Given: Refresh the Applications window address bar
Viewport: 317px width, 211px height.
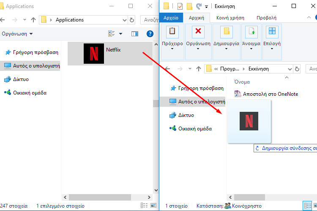Looking at the screenshot, I should (132, 20).
